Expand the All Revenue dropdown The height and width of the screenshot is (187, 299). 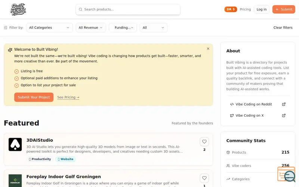(90, 28)
